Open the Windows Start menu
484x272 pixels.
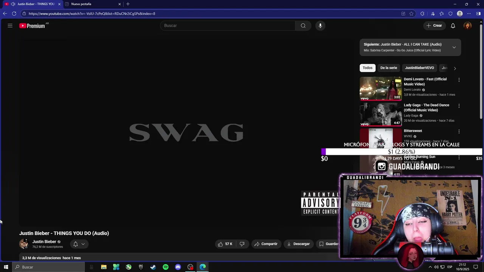click(6, 267)
